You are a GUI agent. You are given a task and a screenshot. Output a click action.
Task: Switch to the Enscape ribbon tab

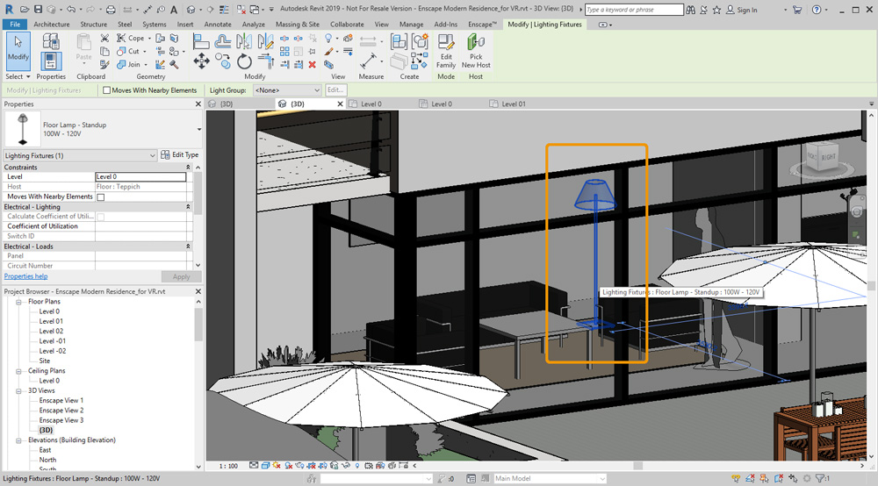(x=482, y=24)
